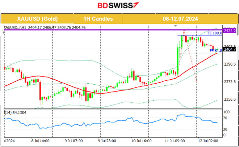Click the FE 61.8 Fibonacci label
The image size is (239, 147).
tap(216, 51)
